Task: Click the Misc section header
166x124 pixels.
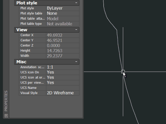Action: click(47, 62)
